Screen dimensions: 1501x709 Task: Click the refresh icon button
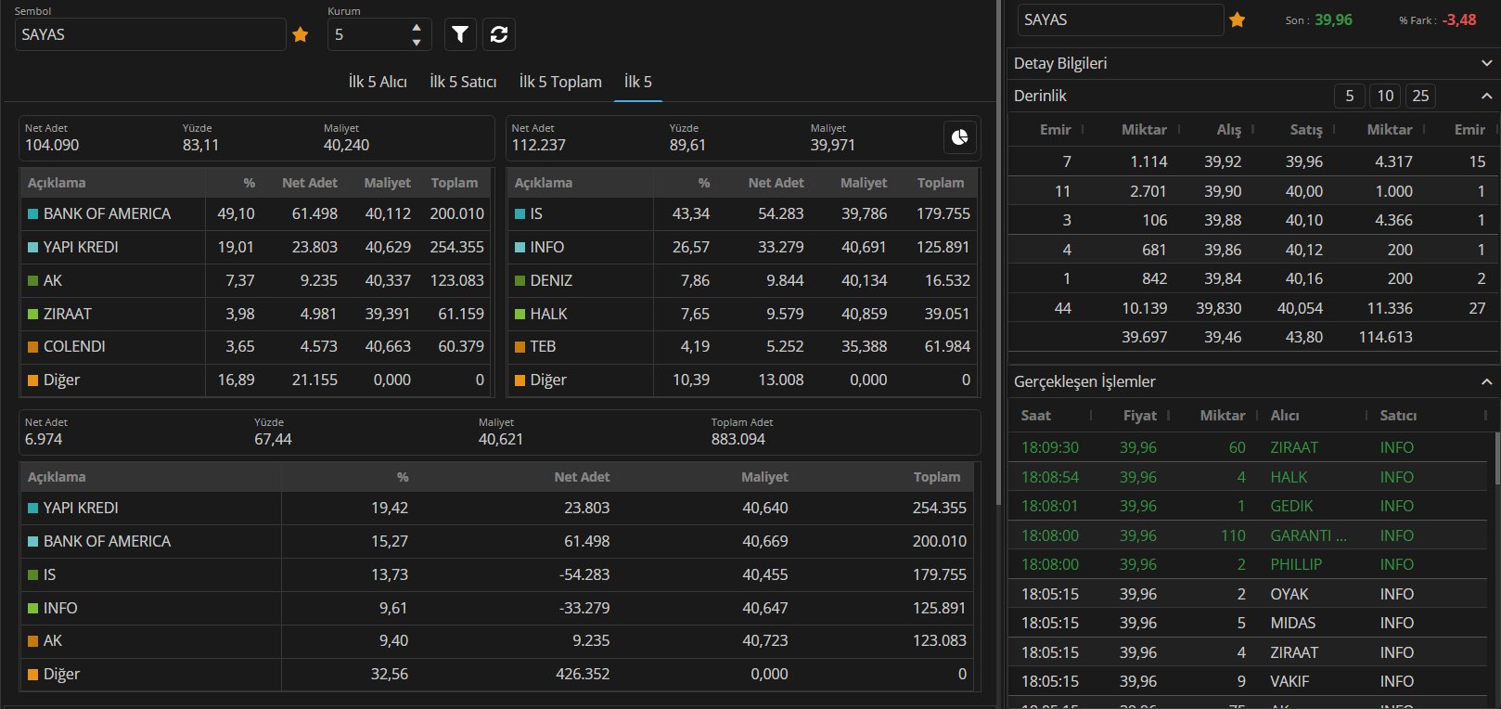tap(499, 34)
